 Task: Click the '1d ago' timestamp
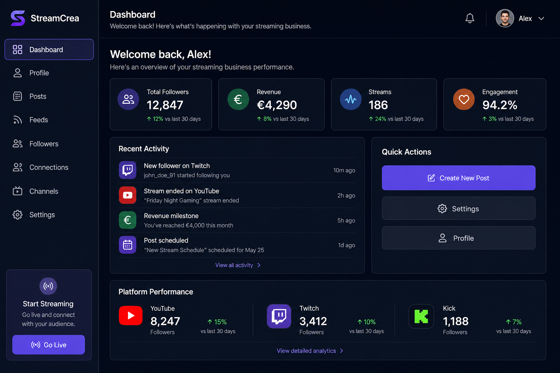[346, 245]
